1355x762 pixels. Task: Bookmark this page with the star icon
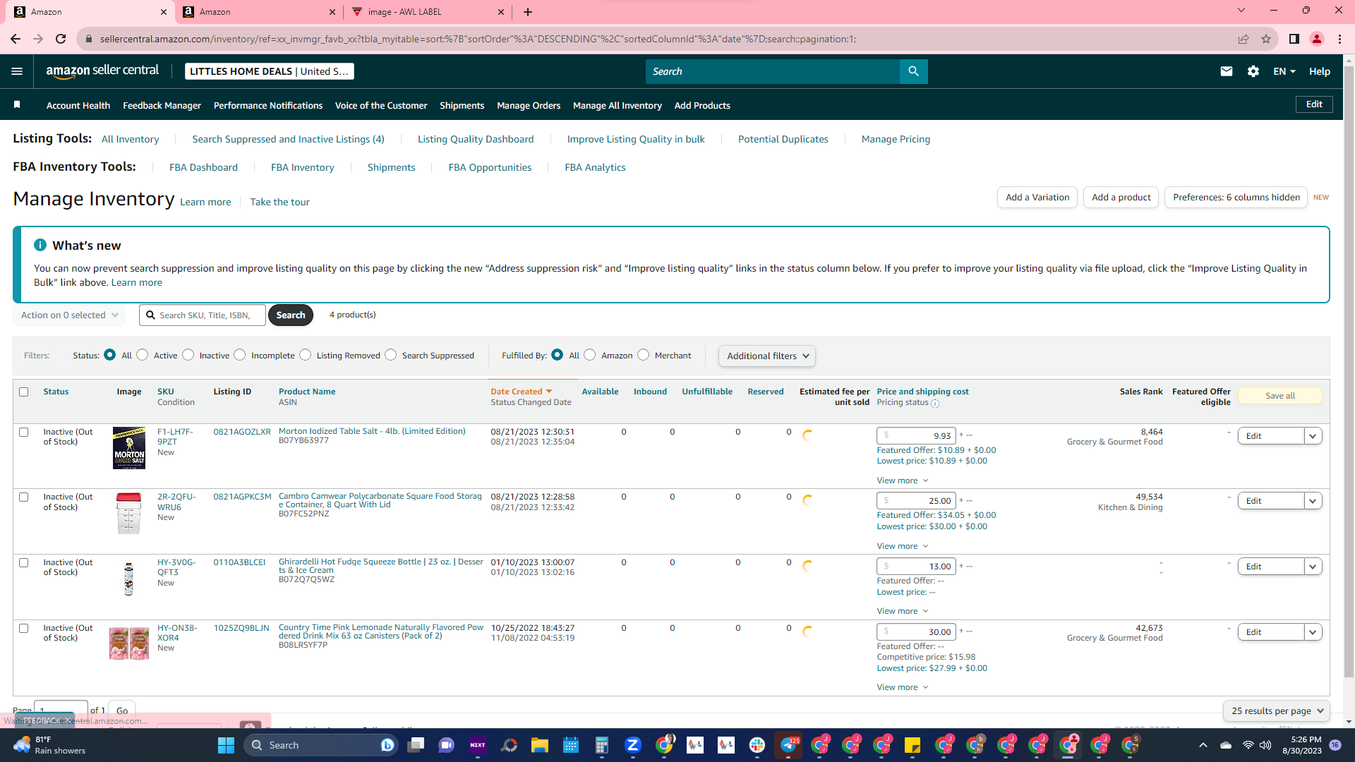(x=1266, y=39)
